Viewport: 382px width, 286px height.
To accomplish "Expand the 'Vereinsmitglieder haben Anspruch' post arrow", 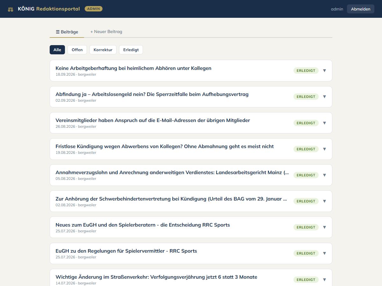I will pos(324,123).
